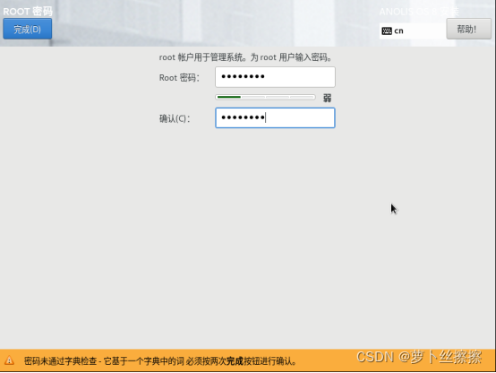Click the 弱 strength label

[327, 98]
